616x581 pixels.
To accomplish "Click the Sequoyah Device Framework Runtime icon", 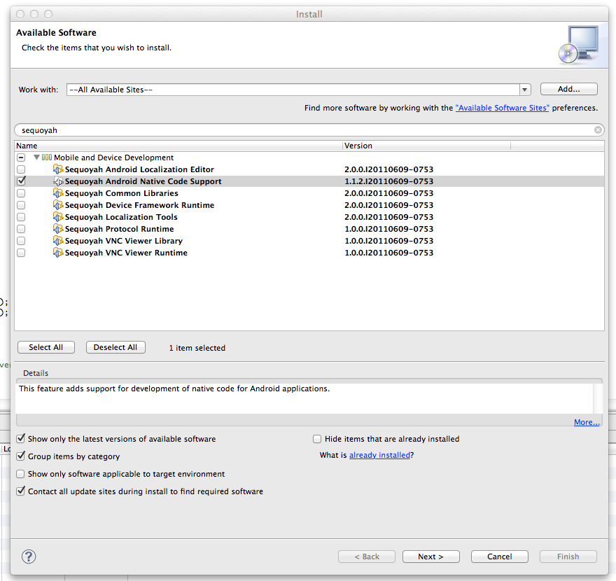I will click(58, 205).
